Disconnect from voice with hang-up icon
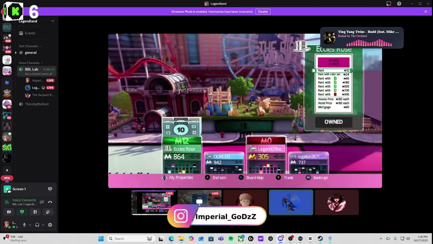 pyautogui.click(x=50, y=202)
